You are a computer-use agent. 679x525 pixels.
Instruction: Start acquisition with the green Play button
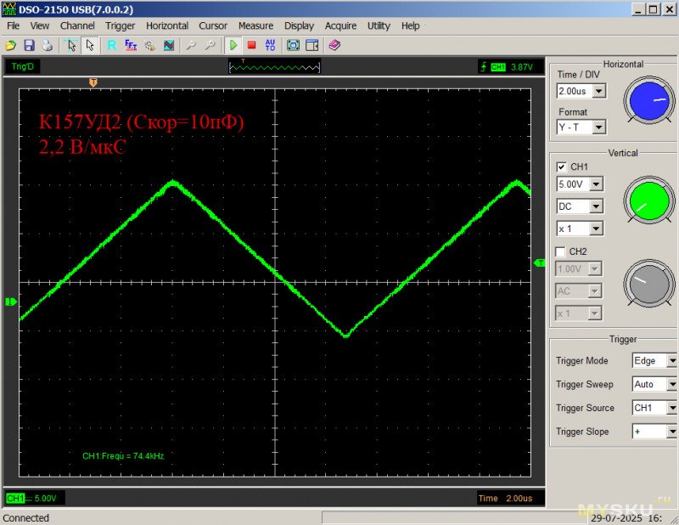(233, 45)
